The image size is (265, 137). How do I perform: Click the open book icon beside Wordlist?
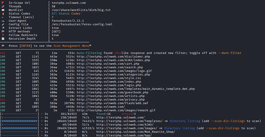[3, 10]
